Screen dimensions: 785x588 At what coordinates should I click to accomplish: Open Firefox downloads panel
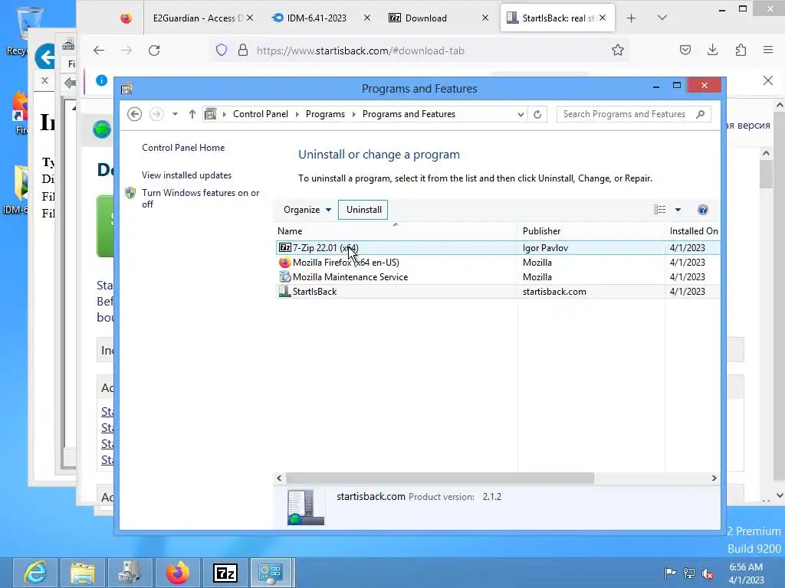712,50
